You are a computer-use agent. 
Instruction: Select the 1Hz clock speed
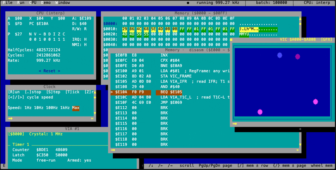[28, 108]
